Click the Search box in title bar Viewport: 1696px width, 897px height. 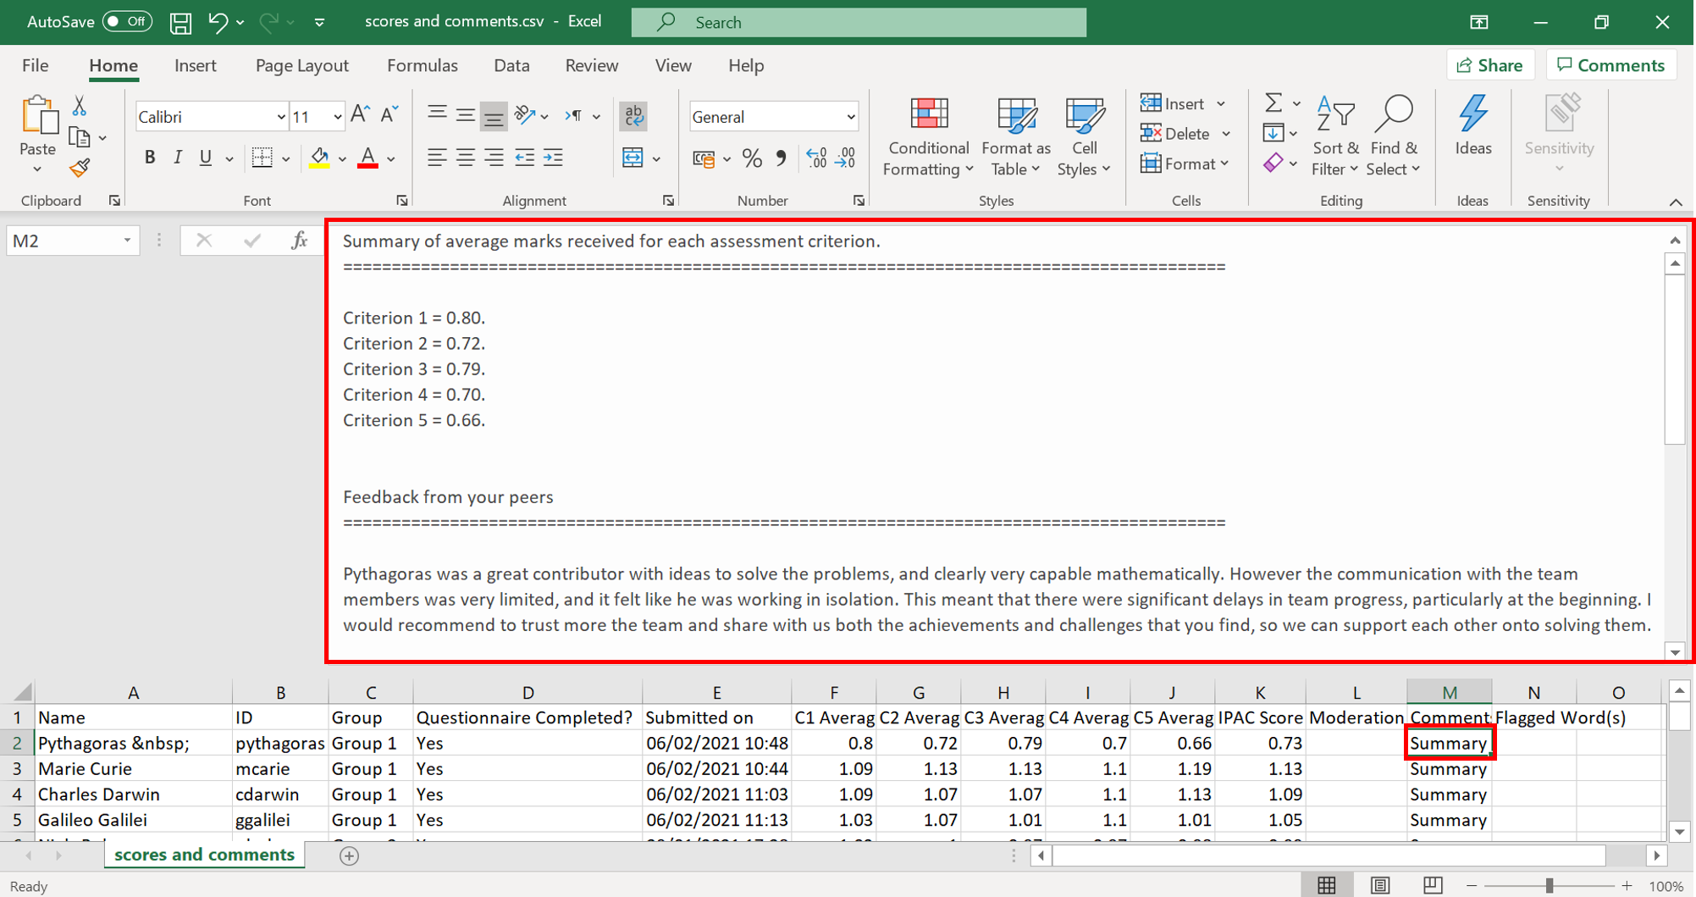859,23
